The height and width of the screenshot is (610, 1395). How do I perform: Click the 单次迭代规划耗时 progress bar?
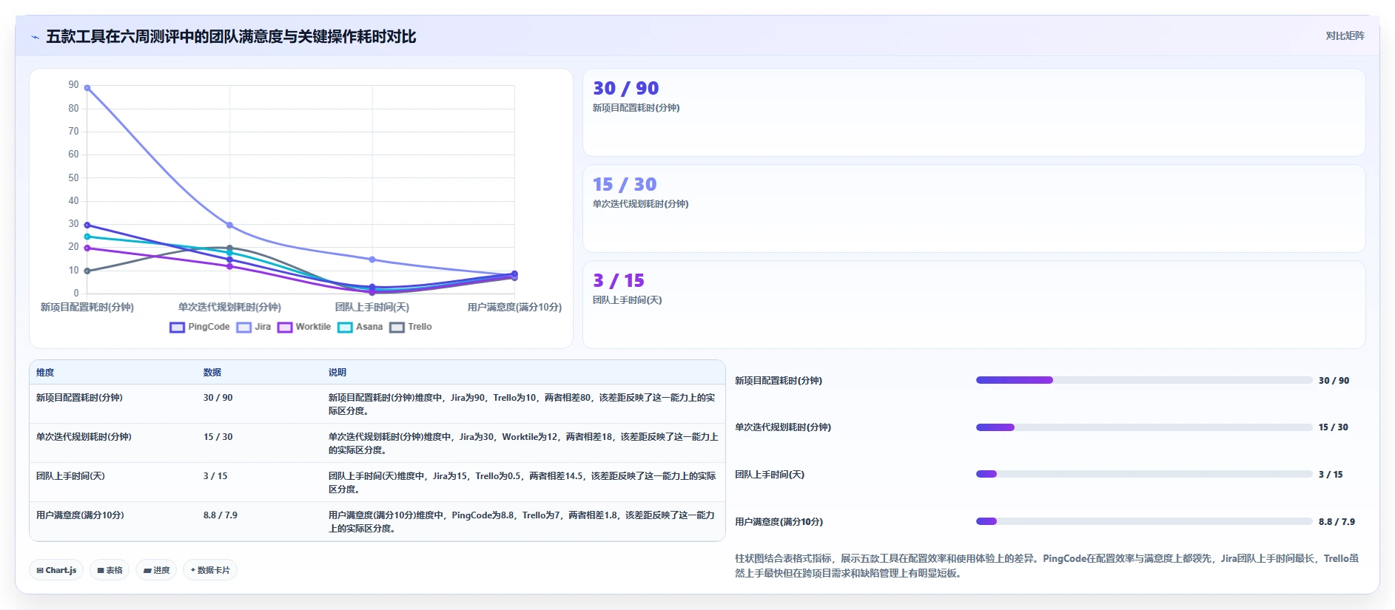point(1144,427)
